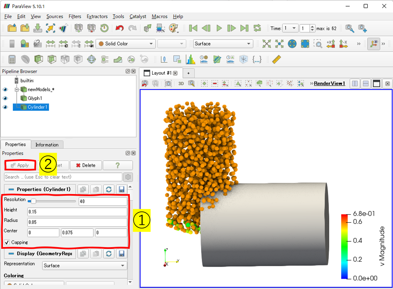Click the Undo arrow icon
This screenshot has height=289, width=393.
click(x=120, y=28)
